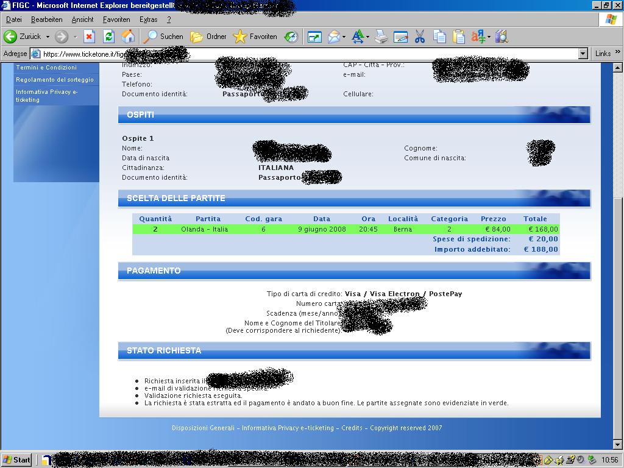The image size is (624, 468).
Task: Open Termini e Condizioni sidebar link
Action: [46, 68]
